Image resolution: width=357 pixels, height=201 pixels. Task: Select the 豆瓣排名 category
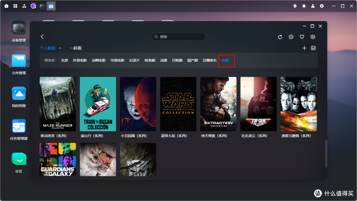point(210,60)
